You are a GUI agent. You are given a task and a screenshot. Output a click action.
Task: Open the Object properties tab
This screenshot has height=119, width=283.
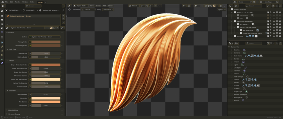click(2, 42)
